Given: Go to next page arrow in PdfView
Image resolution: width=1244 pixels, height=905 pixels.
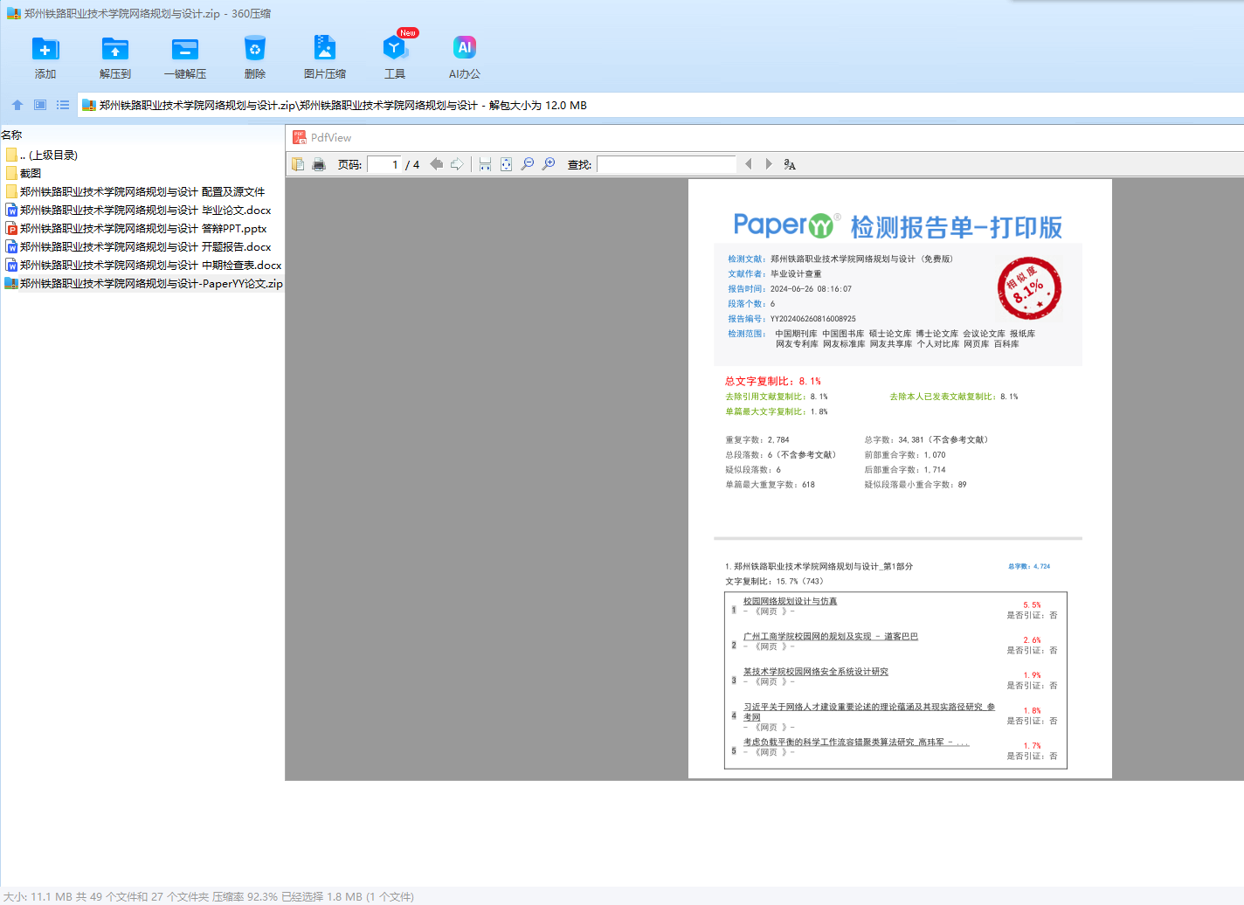Looking at the screenshot, I should point(457,164).
